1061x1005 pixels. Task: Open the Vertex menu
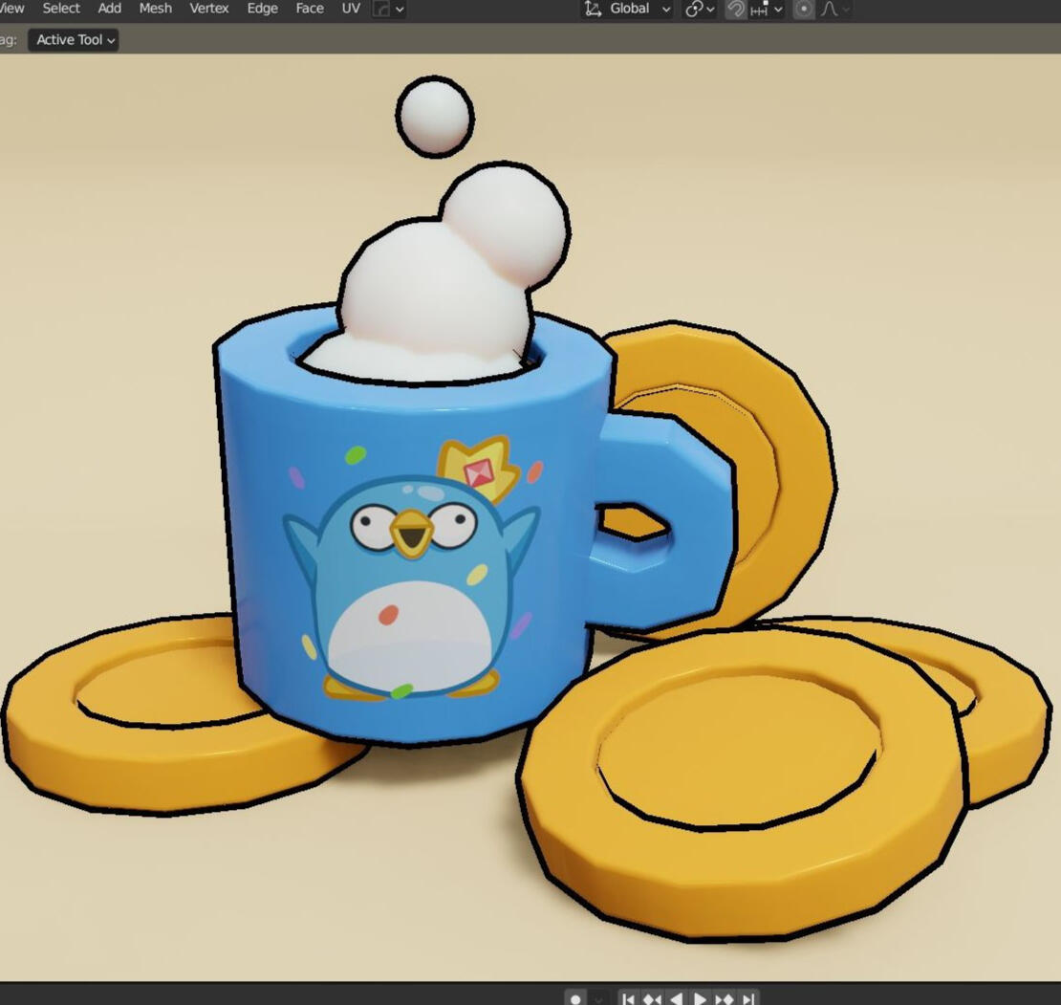pyautogui.click(x=208, y=8)
